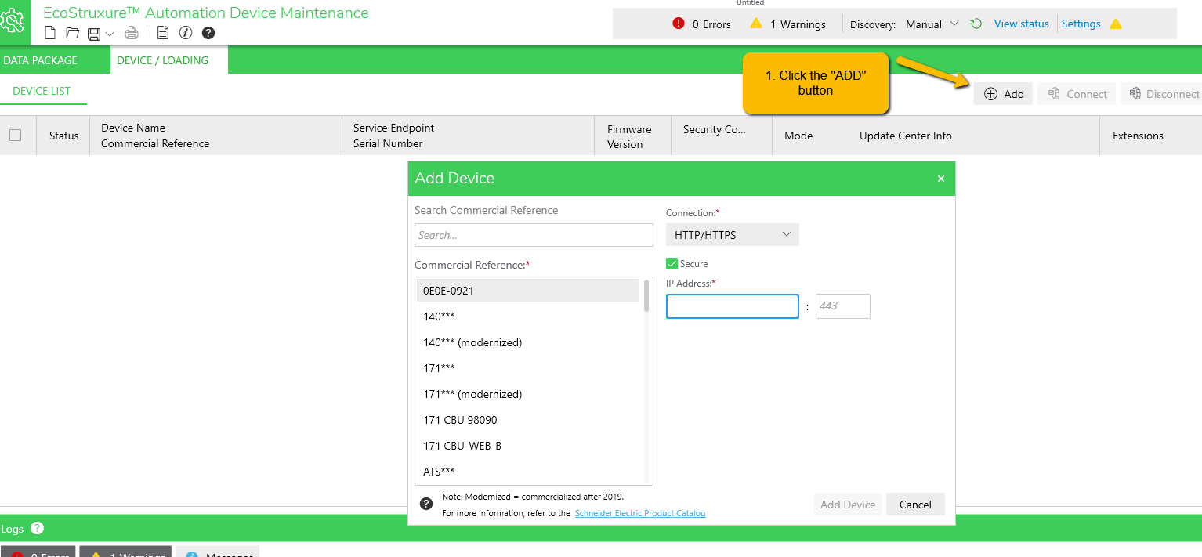
Task: Click the '0 Errors' counter in top status bar
Action: tap(711, 24)
